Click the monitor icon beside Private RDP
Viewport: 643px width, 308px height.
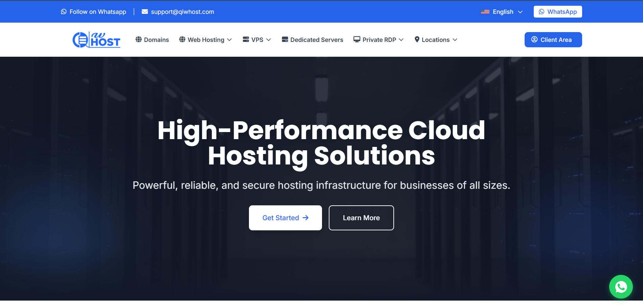pos(357,40)
